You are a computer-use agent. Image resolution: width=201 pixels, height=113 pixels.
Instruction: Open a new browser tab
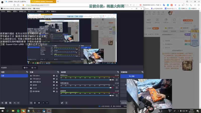click(x=58, y=2)
